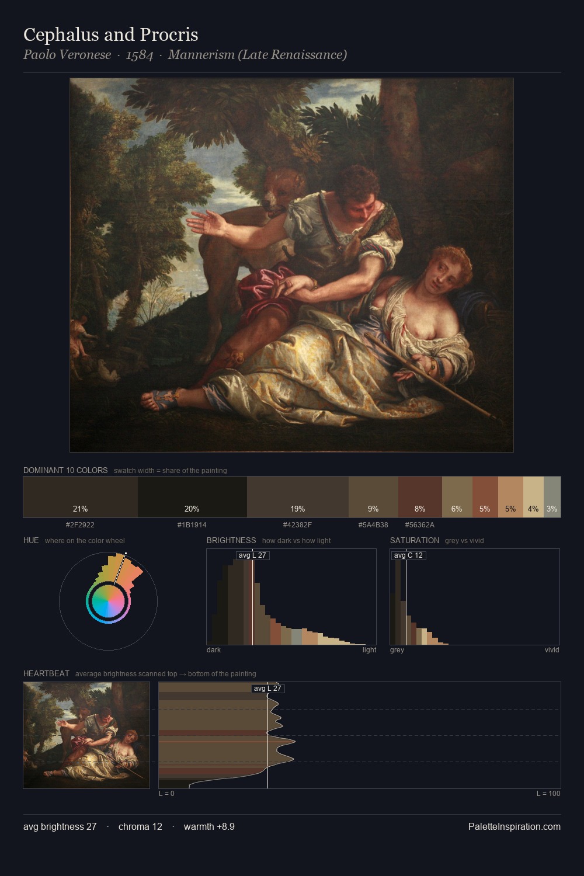Choose the 4% pale tan swatch
The width and height of the screenshot is (584, 876).
coord(533,497)
